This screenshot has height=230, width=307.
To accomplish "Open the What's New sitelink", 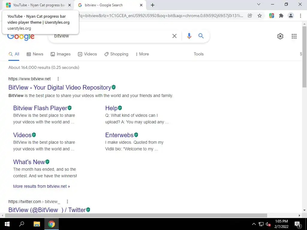I will [29, 162].
